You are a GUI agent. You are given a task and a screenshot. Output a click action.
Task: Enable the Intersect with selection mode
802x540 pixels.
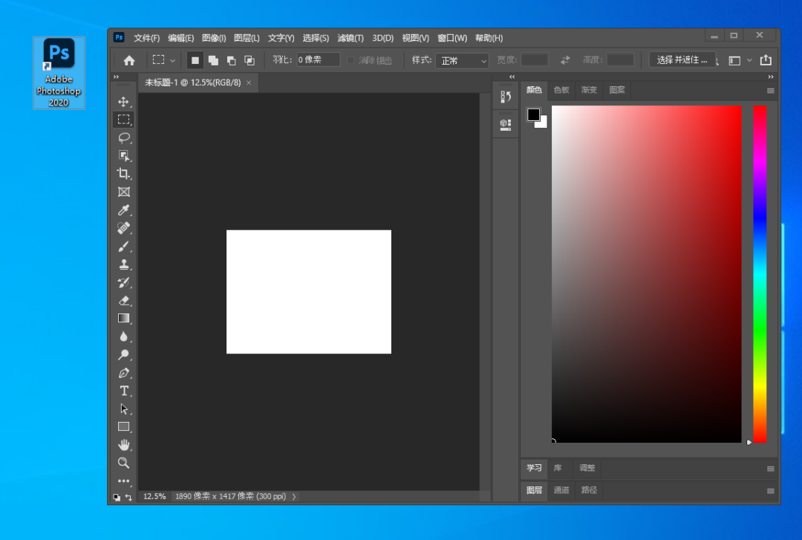[250, 60]
